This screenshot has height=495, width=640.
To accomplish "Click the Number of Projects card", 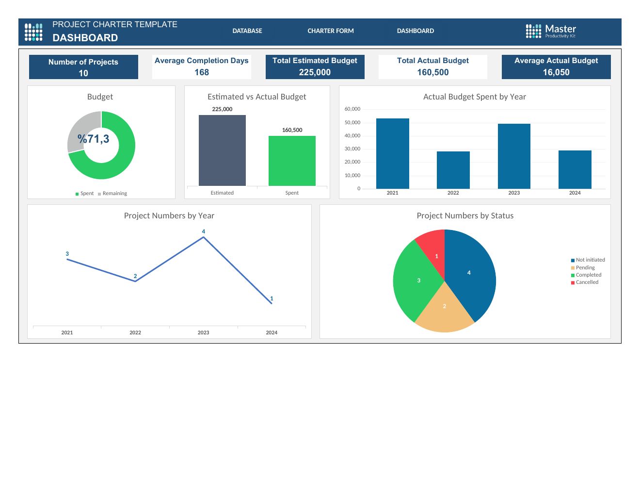I will point(83,67).
